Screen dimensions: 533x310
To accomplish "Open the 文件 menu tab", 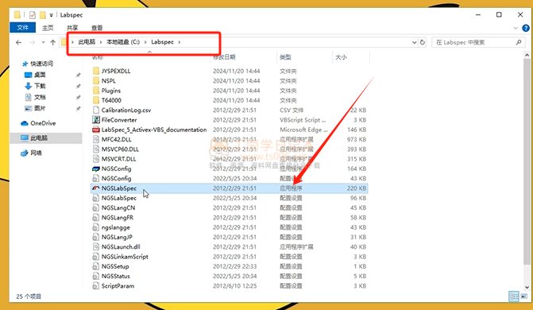I will [x=22, y=28].
